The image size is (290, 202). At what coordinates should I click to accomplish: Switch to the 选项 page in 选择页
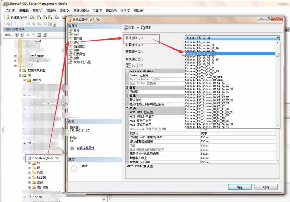[77, 42]
